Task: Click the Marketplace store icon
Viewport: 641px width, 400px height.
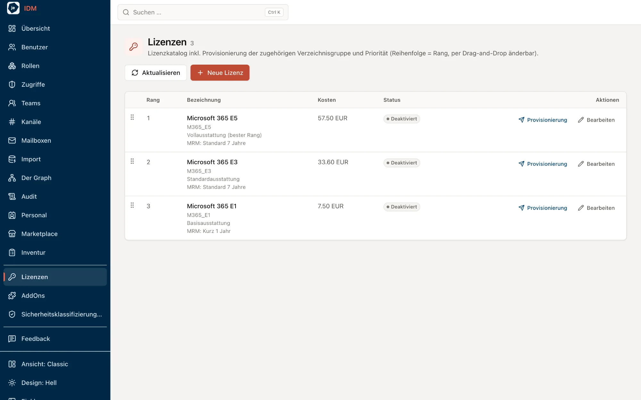Action: (x=12, y=234)
